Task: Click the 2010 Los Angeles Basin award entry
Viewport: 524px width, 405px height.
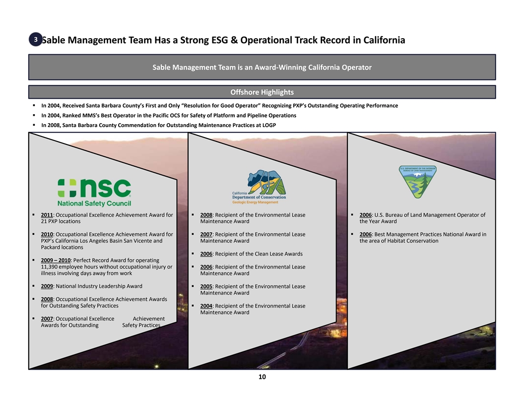Action: 106,240
